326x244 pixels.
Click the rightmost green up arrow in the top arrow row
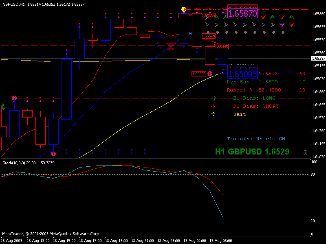coord(291,17)
